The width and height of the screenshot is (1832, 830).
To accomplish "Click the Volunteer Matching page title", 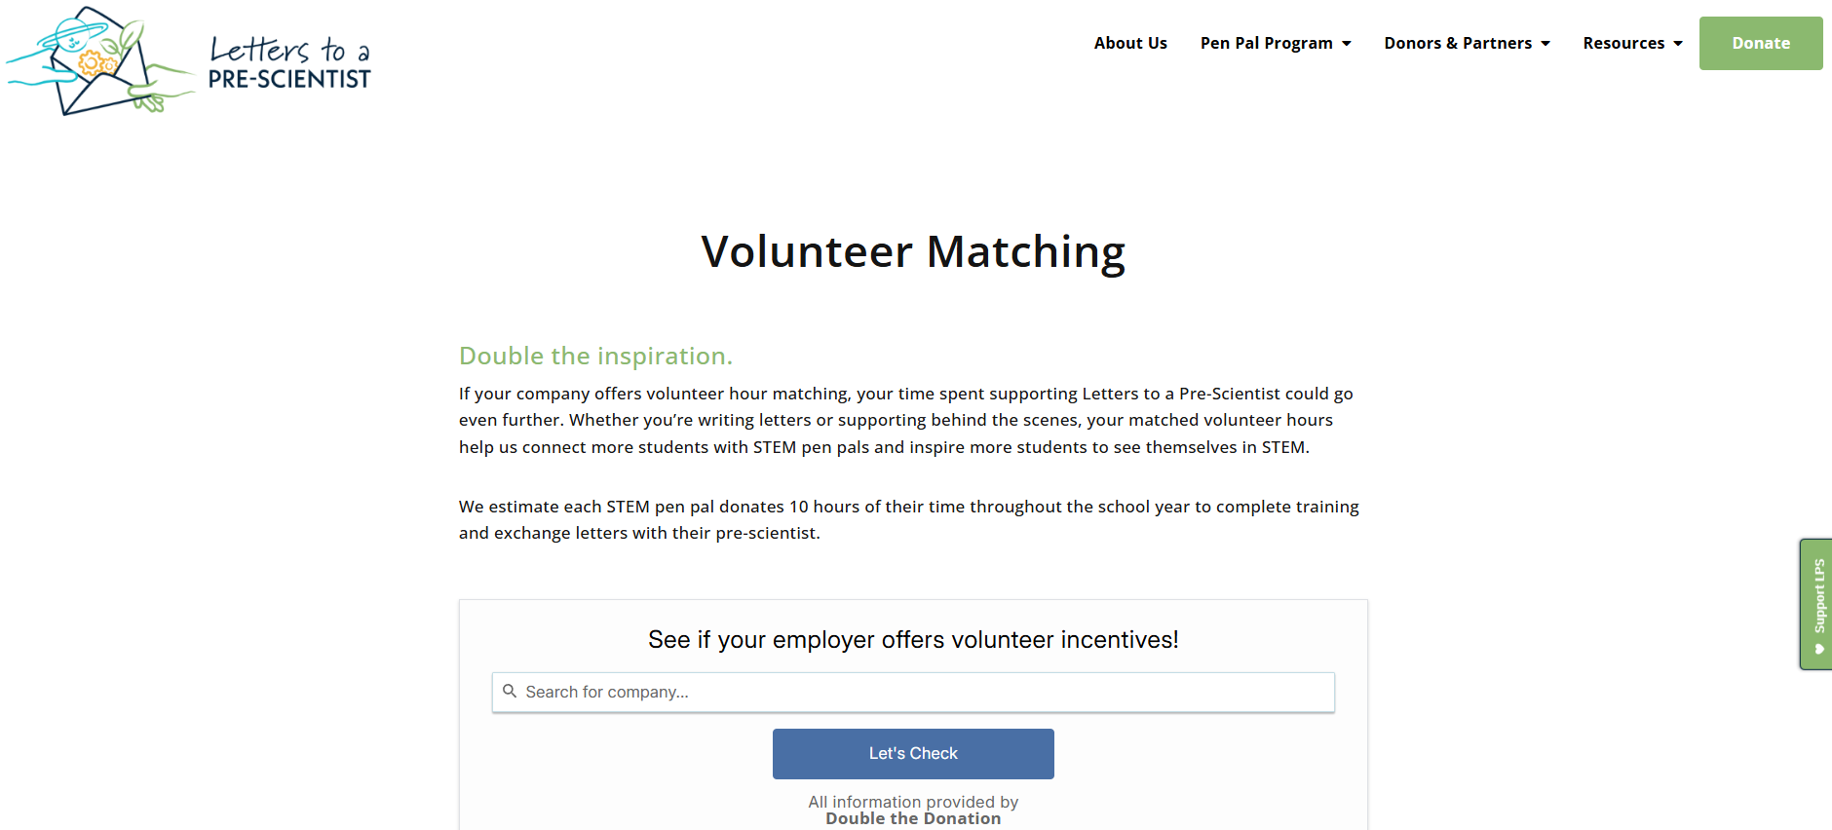I will [912, 251].
